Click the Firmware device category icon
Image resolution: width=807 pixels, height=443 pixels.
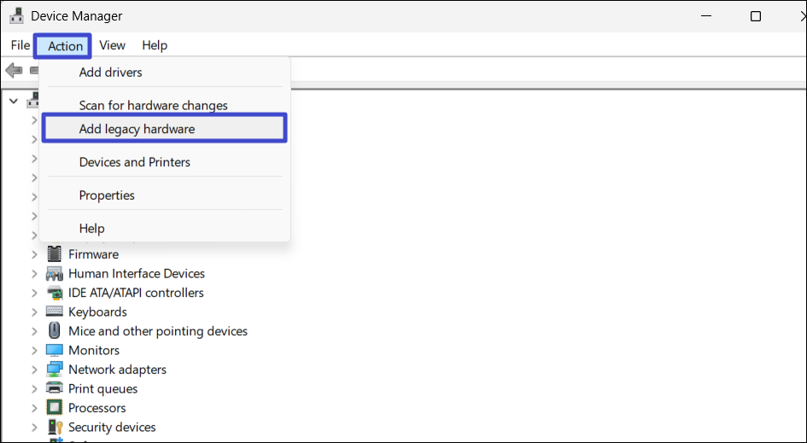coord(55,254)
